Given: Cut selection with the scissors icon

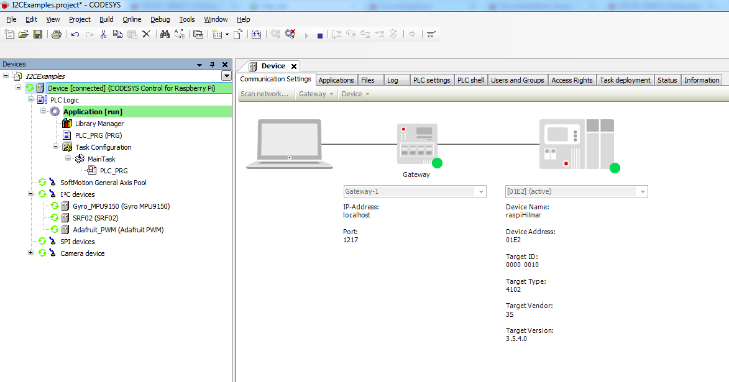Looking at the screenshot, I should point(103,34).
